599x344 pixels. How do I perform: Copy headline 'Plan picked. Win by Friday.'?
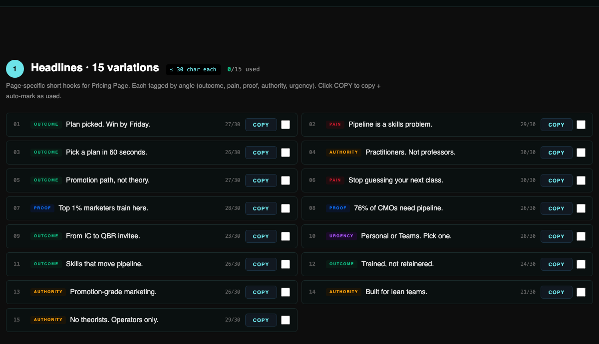point(261,125)
